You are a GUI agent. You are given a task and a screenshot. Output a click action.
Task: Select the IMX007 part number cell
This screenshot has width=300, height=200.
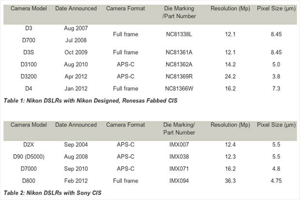click(179, 144)
